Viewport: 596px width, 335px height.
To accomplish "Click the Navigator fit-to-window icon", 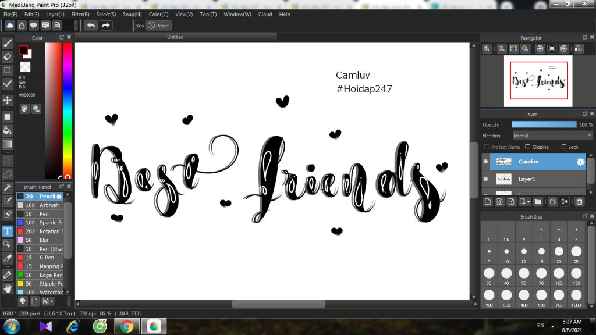I will pyautogui.click(x=513, y=49).
